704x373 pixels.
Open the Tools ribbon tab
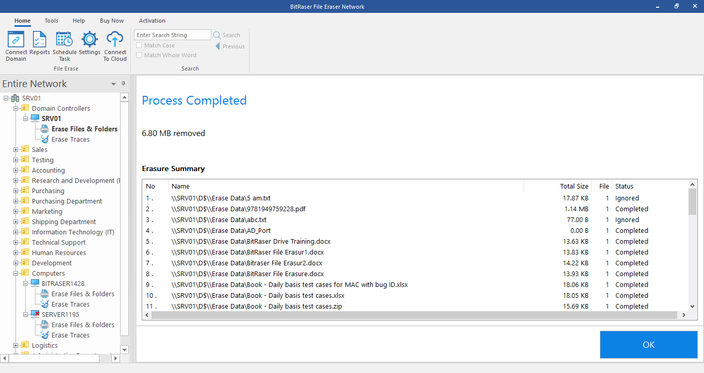pos(51,21)
